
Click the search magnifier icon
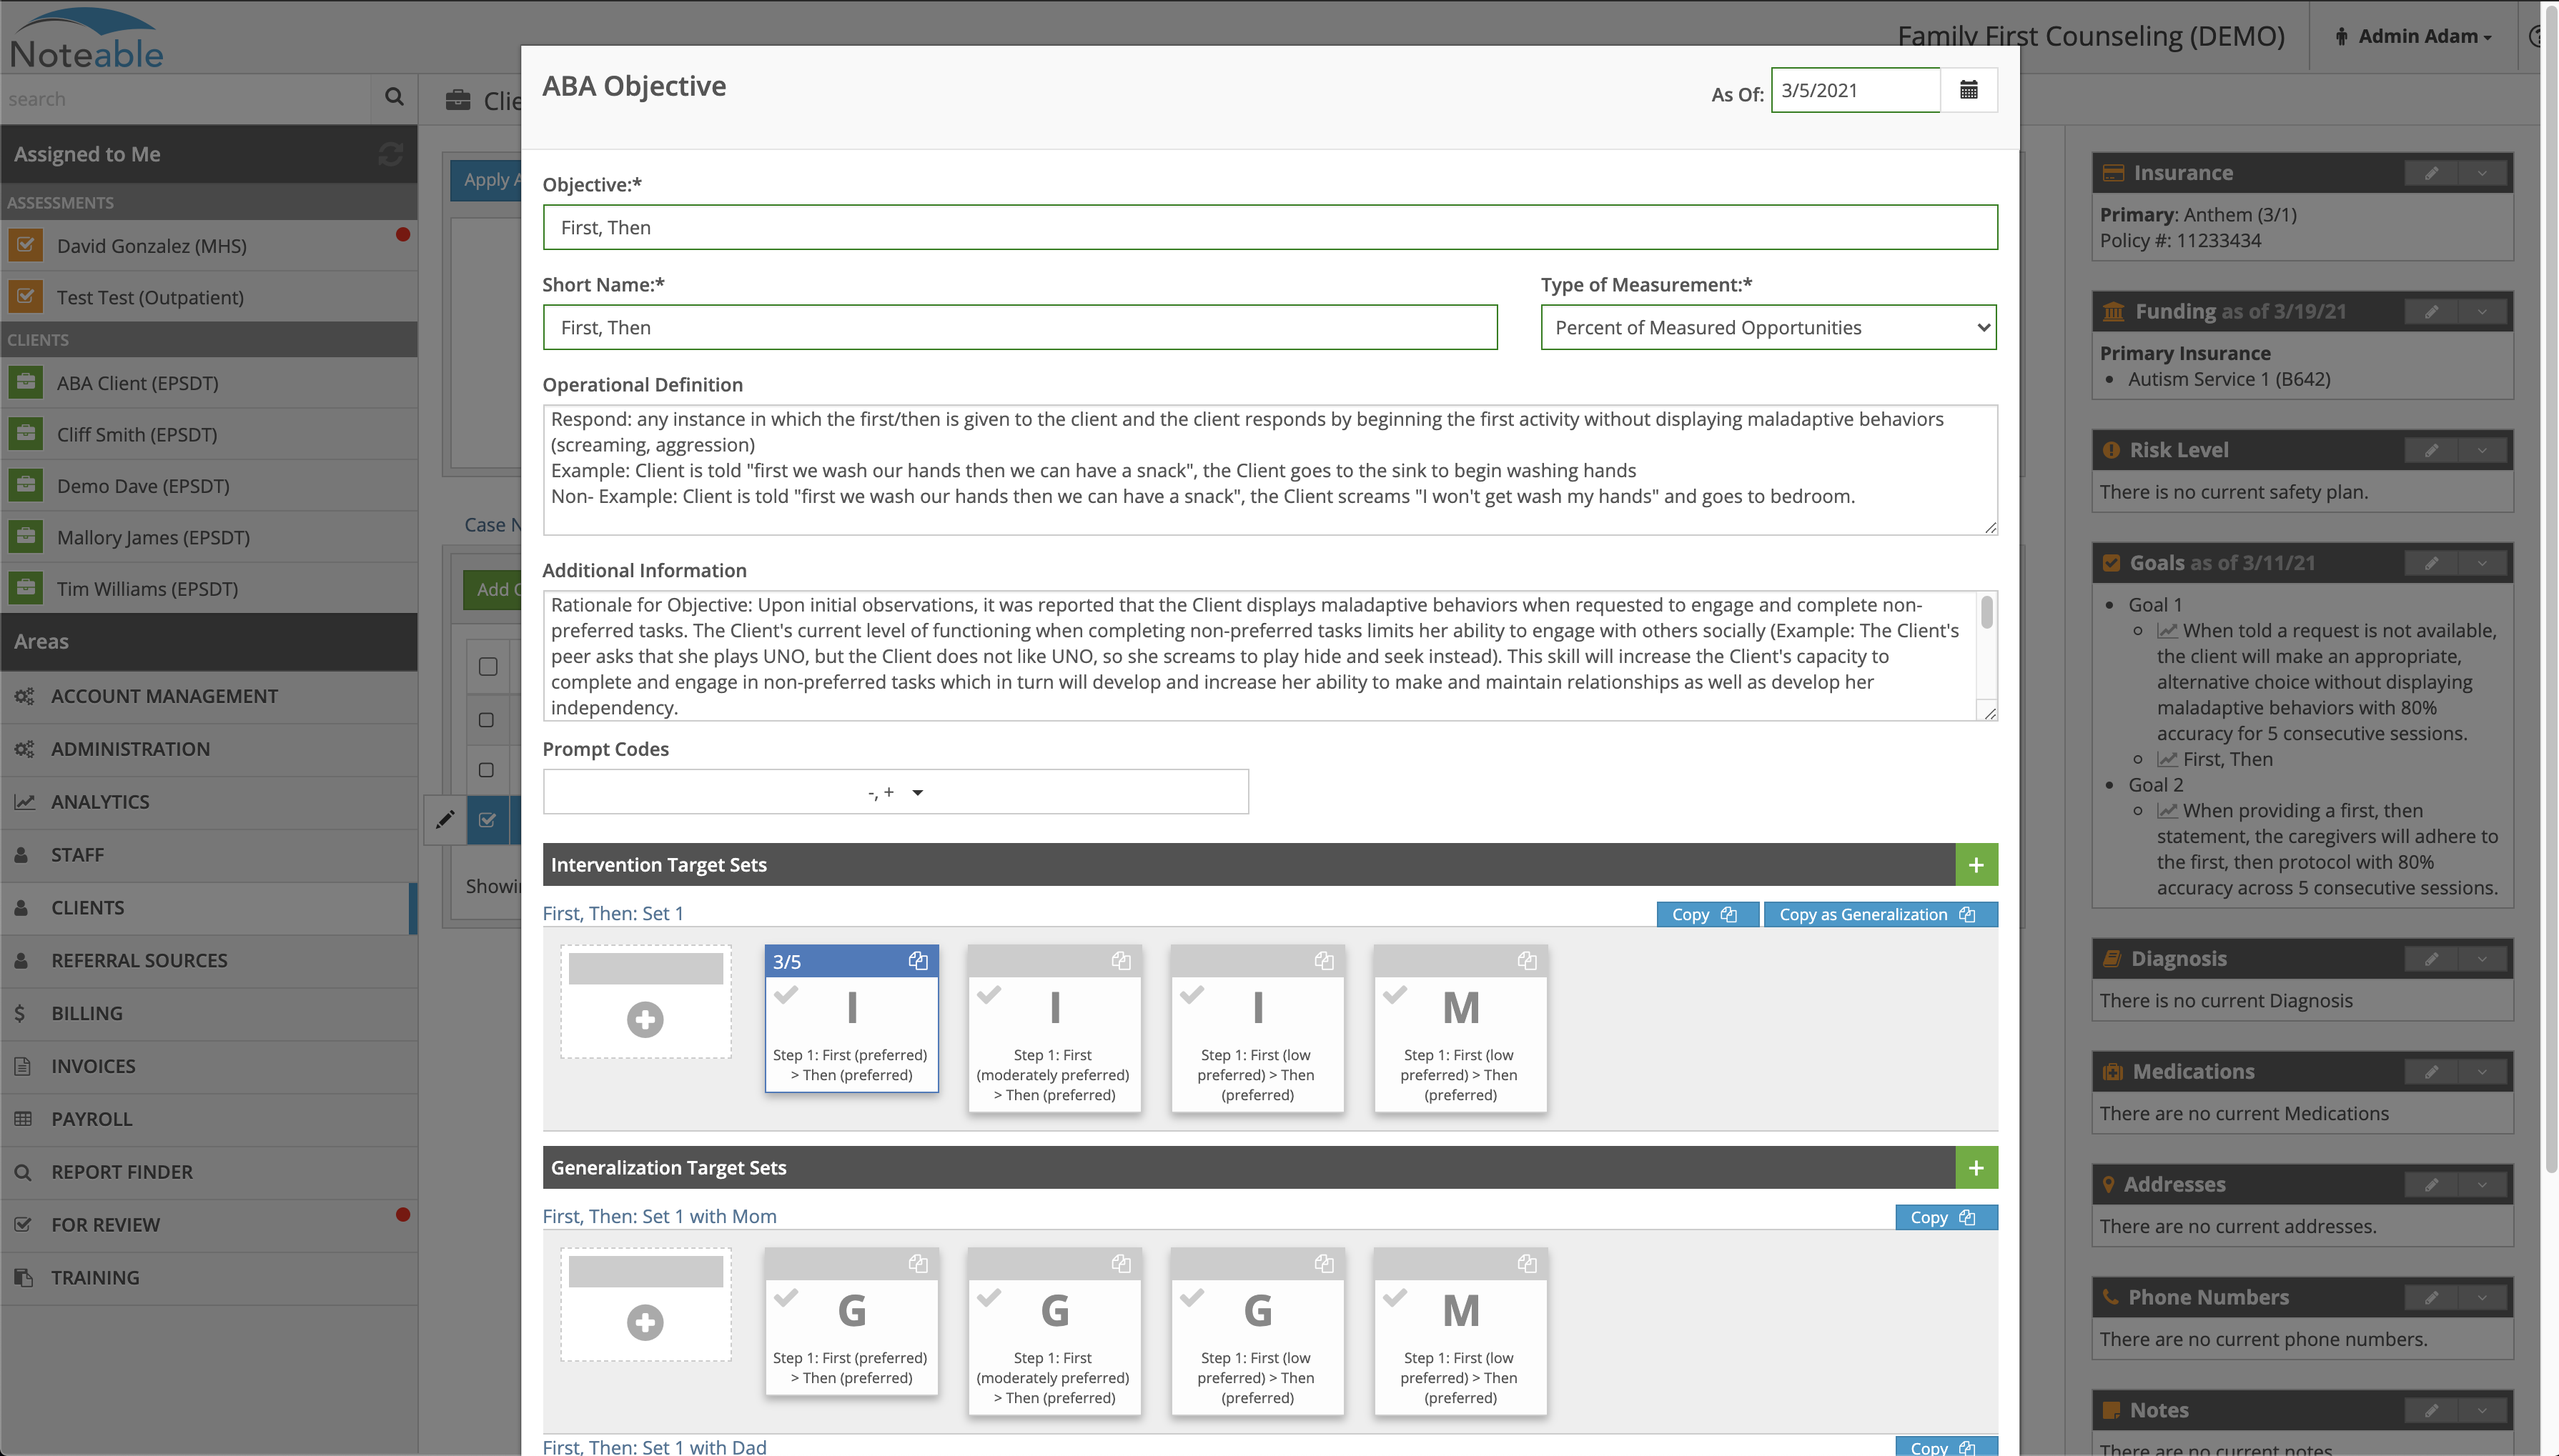click(x=394, y=97)
